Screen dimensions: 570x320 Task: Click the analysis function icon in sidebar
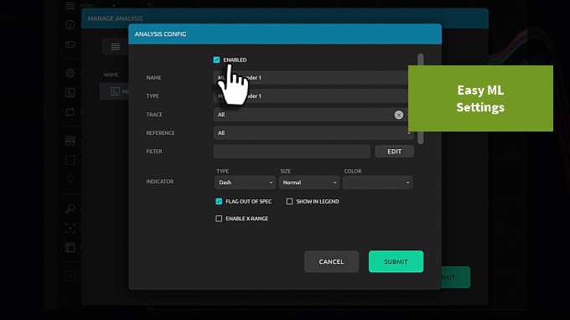tap(70, 92)
